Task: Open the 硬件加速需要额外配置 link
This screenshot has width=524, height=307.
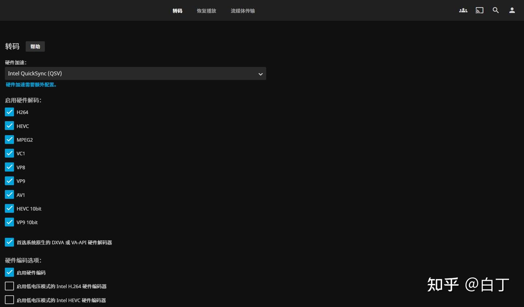Action: tap(31, 85)
